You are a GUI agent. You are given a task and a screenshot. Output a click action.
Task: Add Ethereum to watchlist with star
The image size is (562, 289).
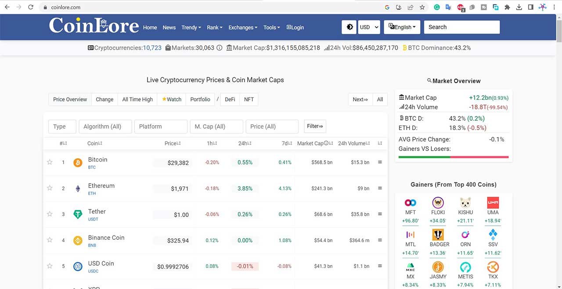[50, 188]
